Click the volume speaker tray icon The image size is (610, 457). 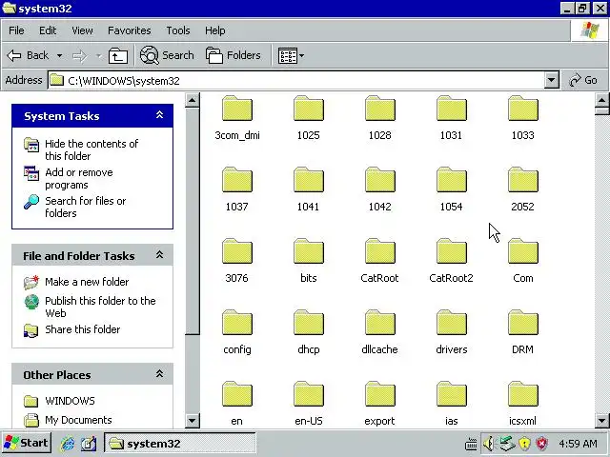coord(489,444)
